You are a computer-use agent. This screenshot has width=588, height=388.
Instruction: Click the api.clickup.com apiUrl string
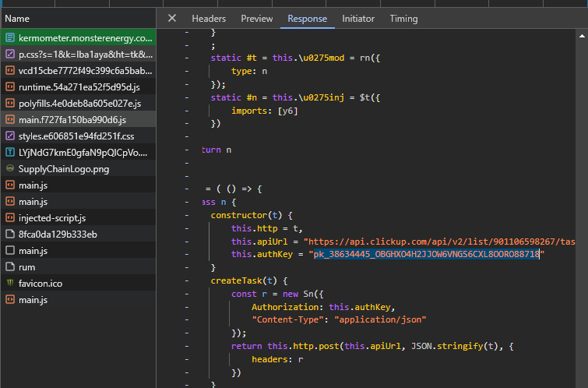pyautogui.click(x=439, y=242)
